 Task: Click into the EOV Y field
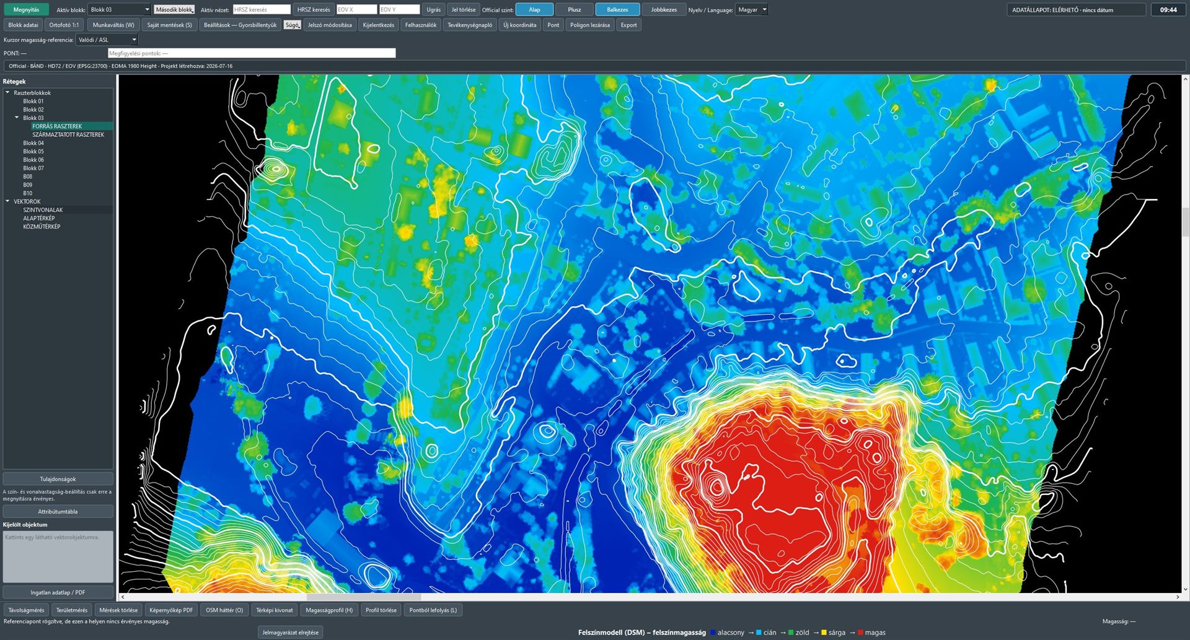[x=399, y=10]
